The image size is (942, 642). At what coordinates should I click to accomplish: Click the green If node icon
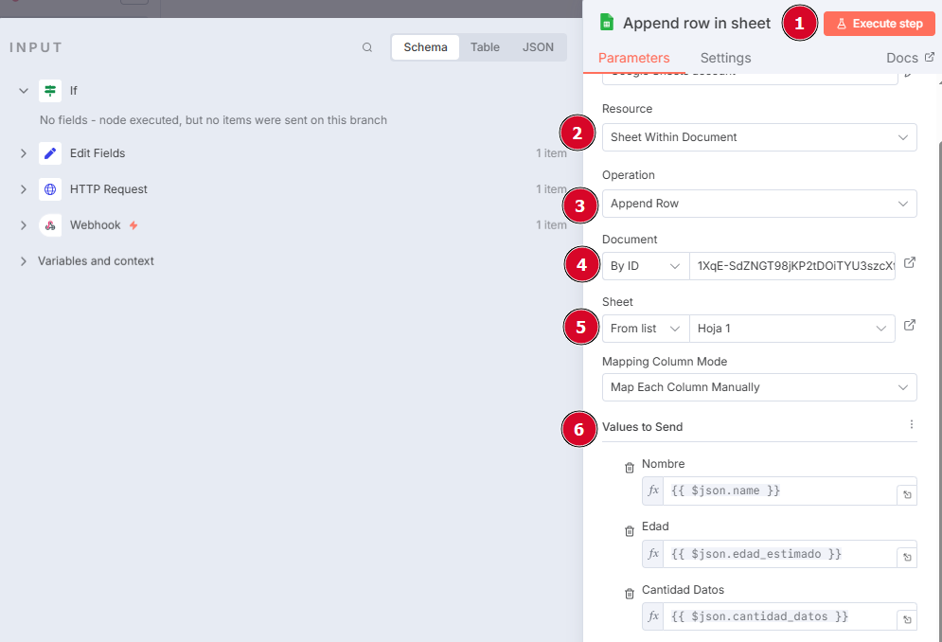click(x=50, y=91)
